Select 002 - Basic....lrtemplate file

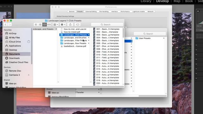[107, 32]
